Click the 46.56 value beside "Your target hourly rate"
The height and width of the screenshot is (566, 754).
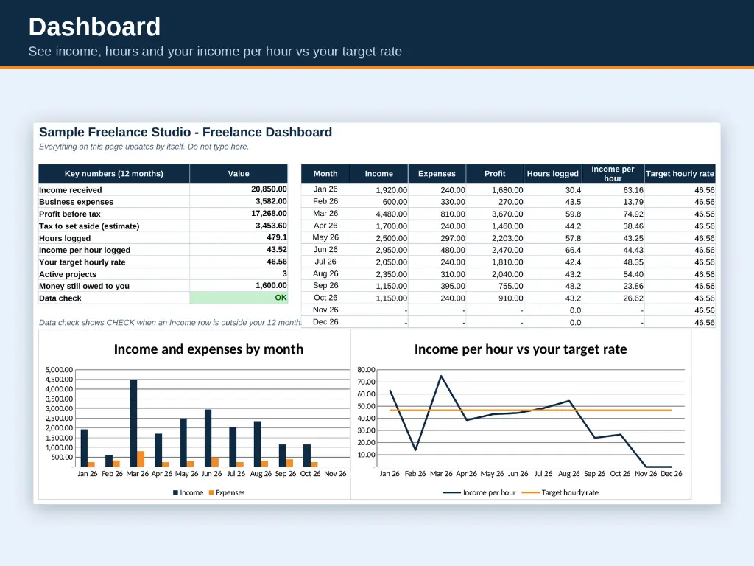(277, 262)
